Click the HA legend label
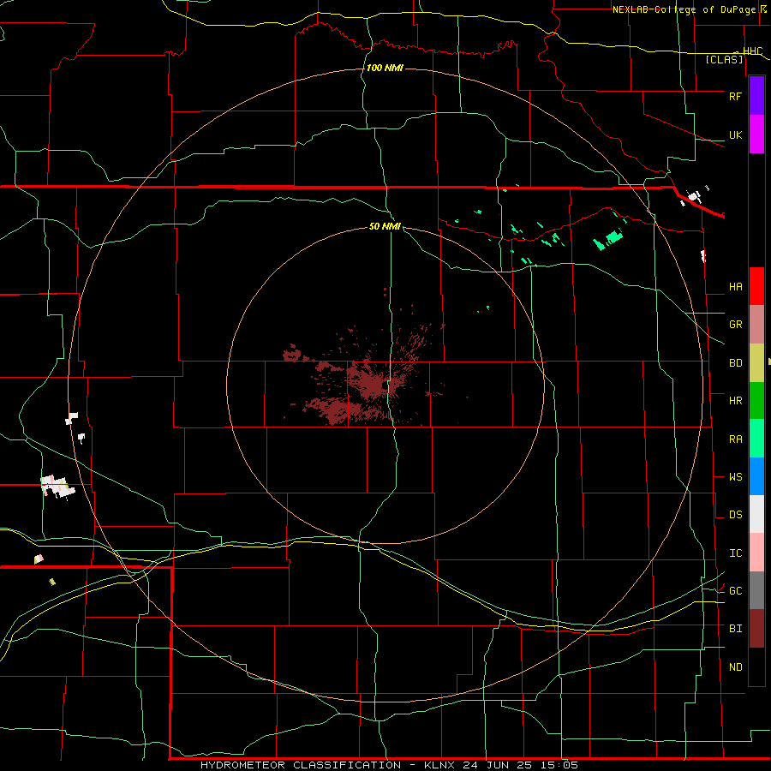 click(x=735, y=287)
